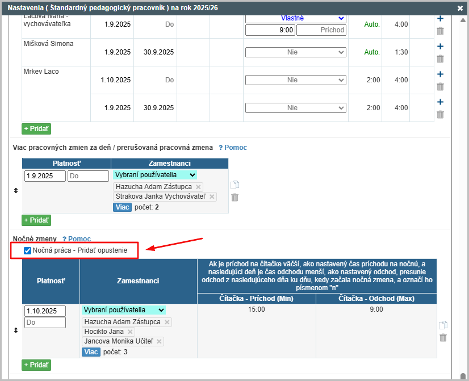Click the 1.10.2025 validity date field

tap(45, 311)
